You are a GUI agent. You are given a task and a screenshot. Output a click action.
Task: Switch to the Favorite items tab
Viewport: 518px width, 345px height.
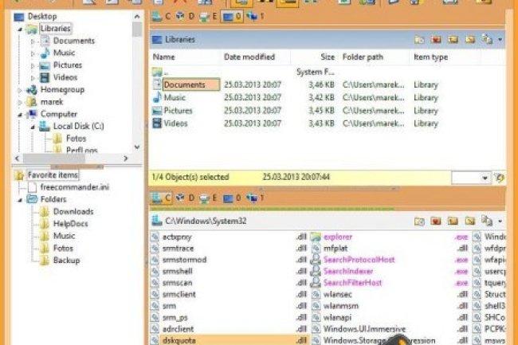point(53,174)
